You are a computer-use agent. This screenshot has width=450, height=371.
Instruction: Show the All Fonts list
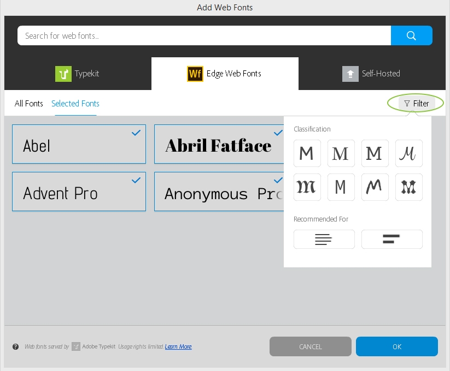(x=28, y=103)
